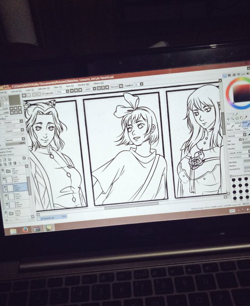This screenshot has width=250, height=306.
Task: Select the Hand pan tool
Action: coord(241,118)
